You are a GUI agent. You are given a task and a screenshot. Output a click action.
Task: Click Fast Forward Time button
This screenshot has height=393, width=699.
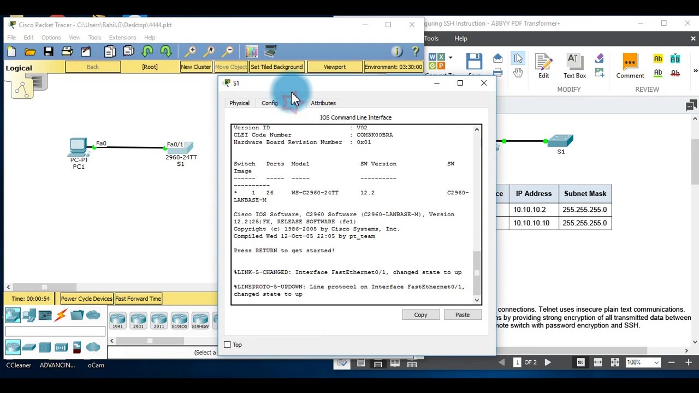(138, 299)
